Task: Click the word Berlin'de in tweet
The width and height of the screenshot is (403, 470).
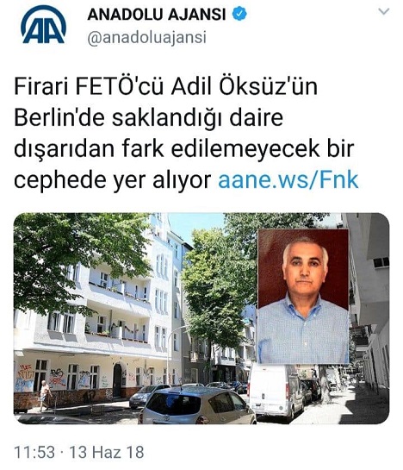Action: tap(59, 117)
